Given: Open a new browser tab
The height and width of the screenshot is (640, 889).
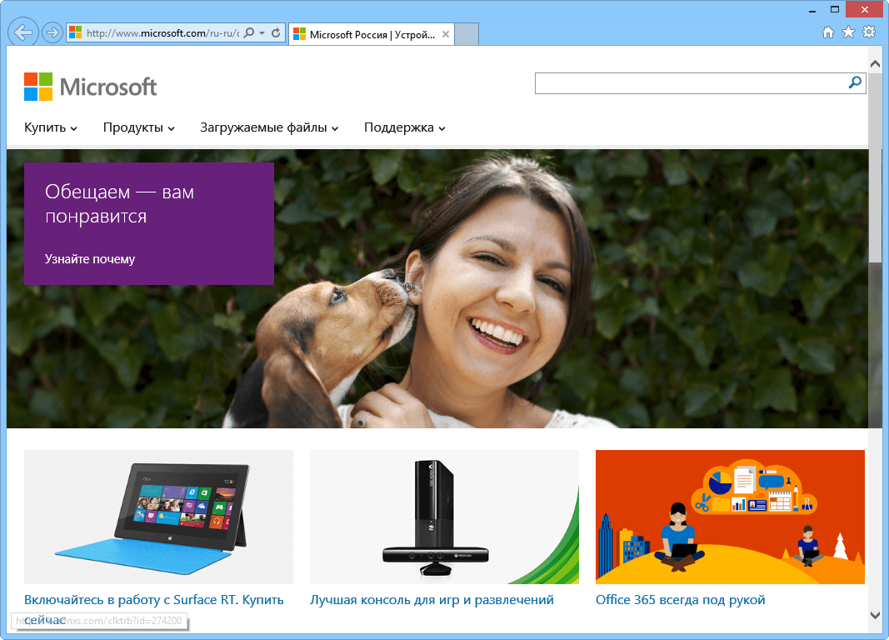Looking at the screenshot, I should (465, 34).
